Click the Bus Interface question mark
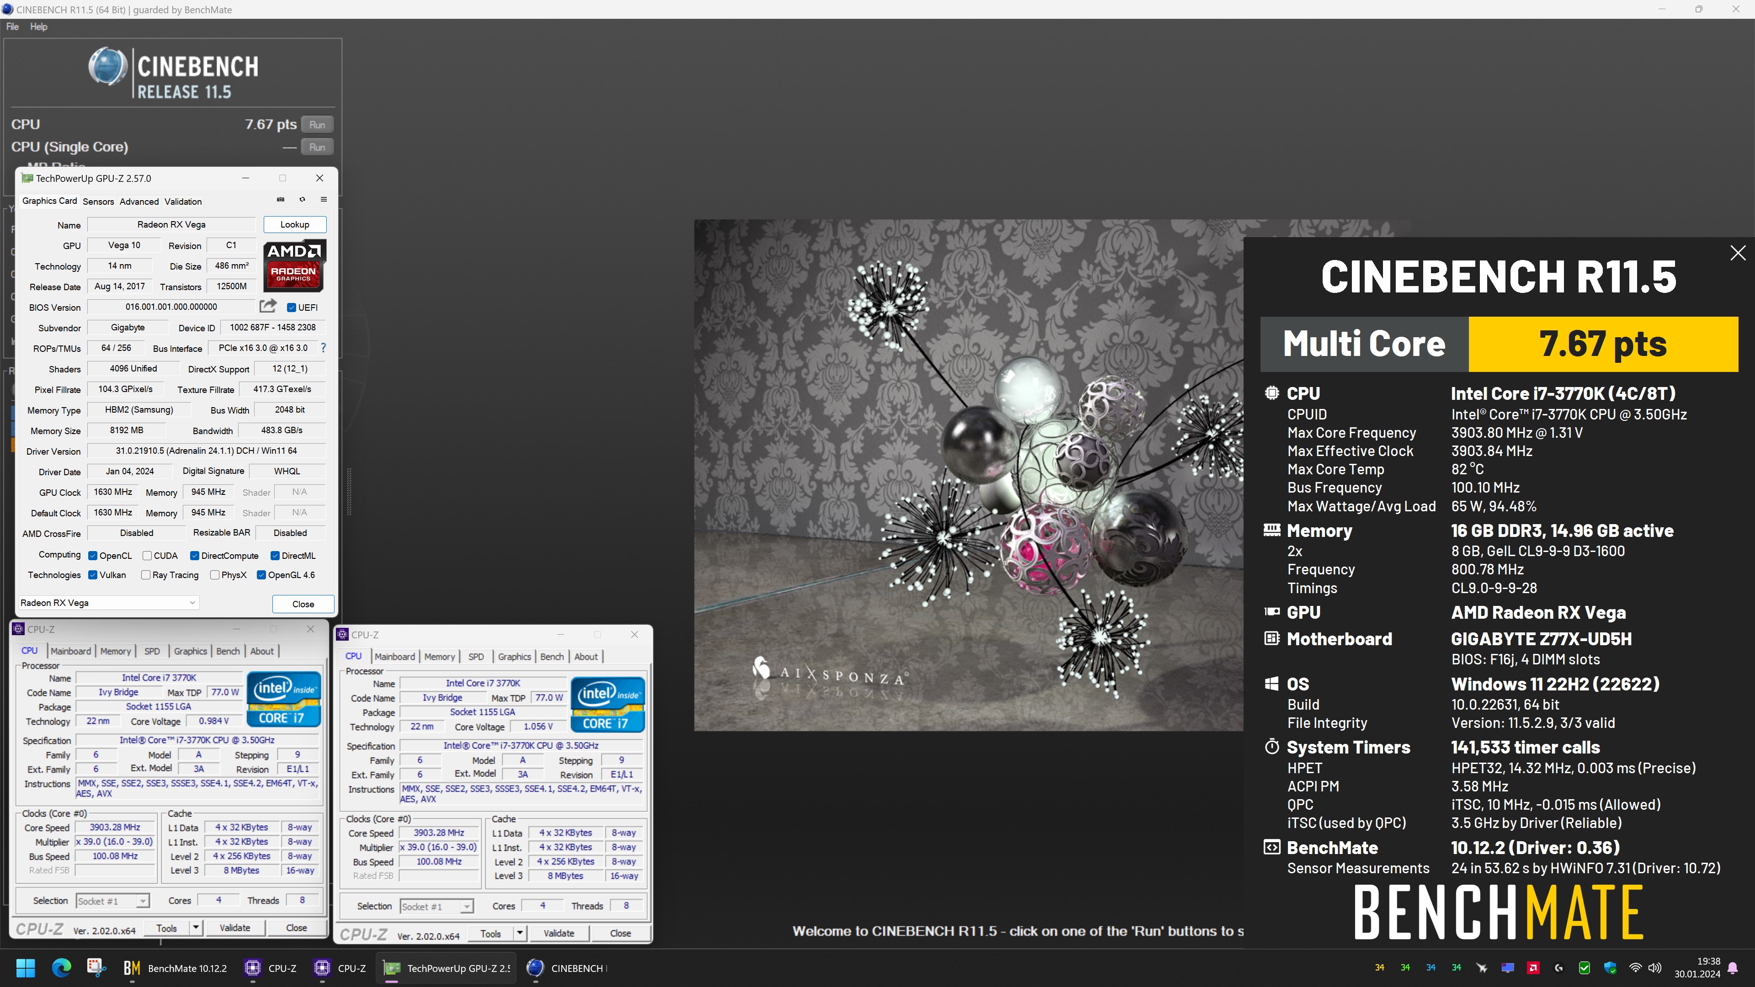The height and width of the screenshot is (987, 1755). click(324, 347)
